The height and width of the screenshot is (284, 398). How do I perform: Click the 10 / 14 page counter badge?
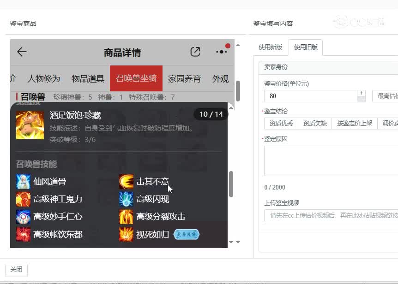[x=211, y=114]
